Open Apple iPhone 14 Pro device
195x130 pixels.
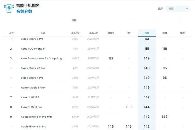[33, 126]
